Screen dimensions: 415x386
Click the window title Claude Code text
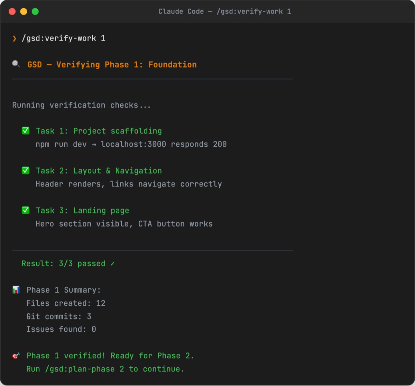click(181, 11)
